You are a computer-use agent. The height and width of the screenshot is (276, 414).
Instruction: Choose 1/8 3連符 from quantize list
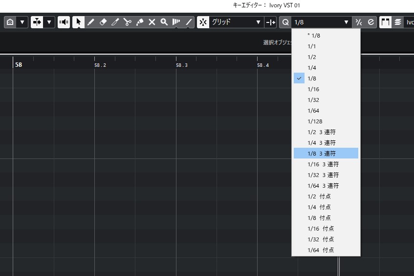point(326,154)
